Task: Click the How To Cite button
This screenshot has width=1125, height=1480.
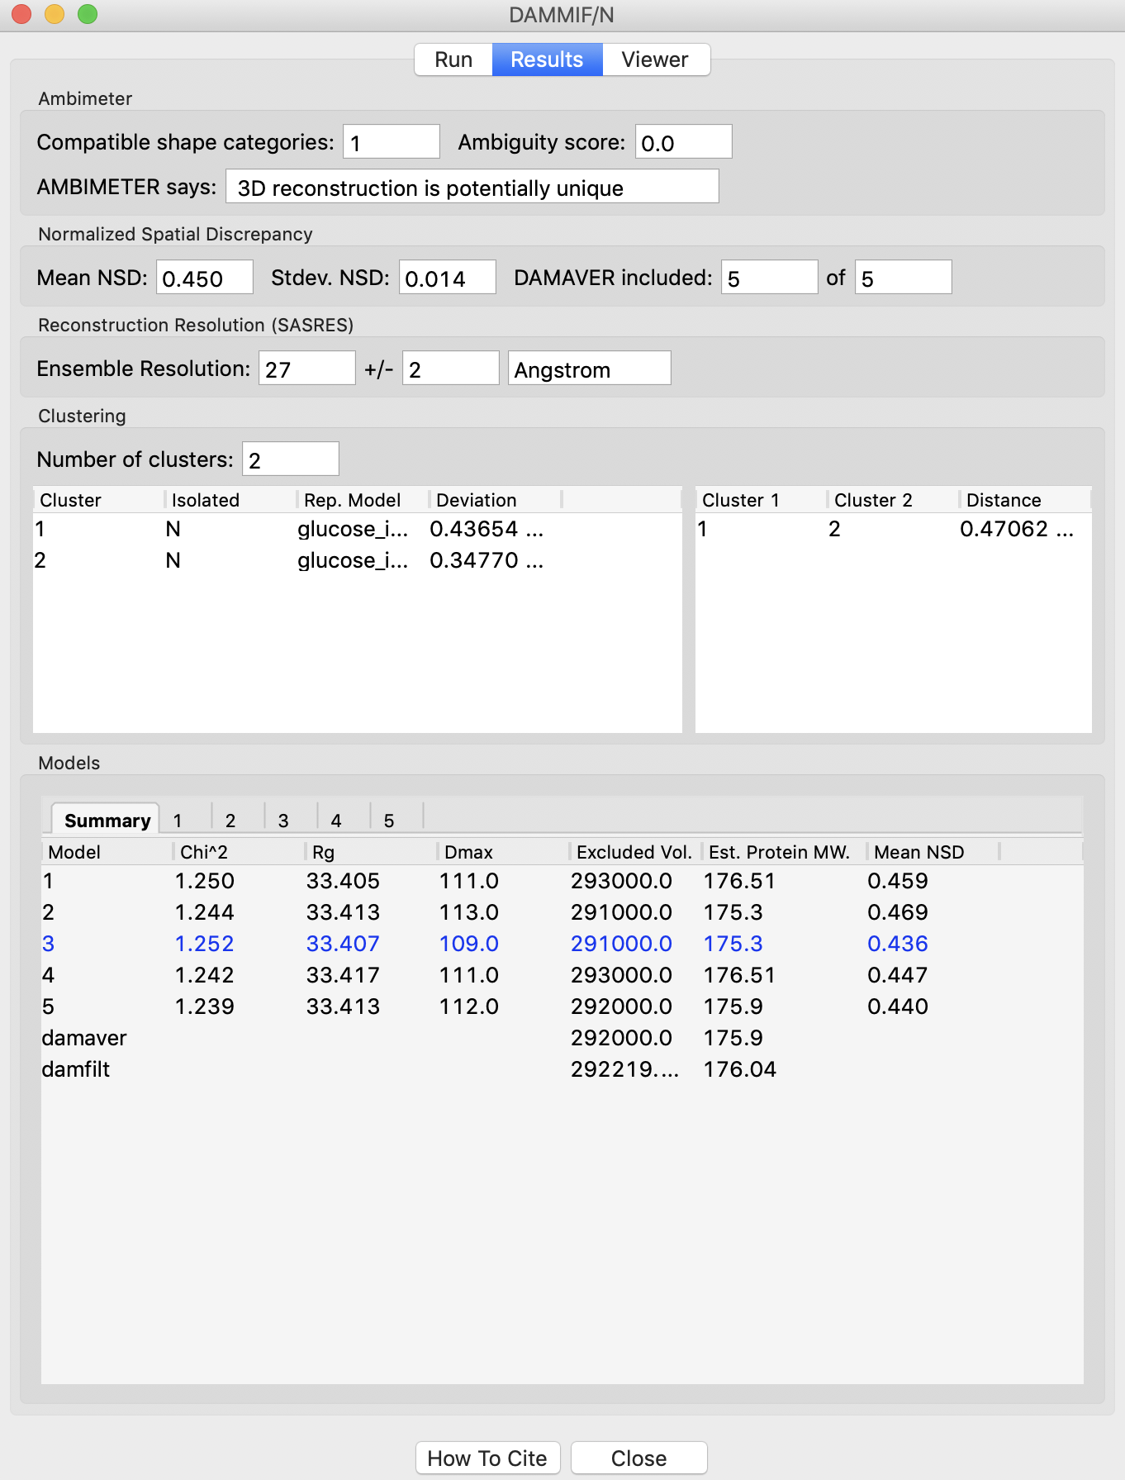Action: (487, 1458)
